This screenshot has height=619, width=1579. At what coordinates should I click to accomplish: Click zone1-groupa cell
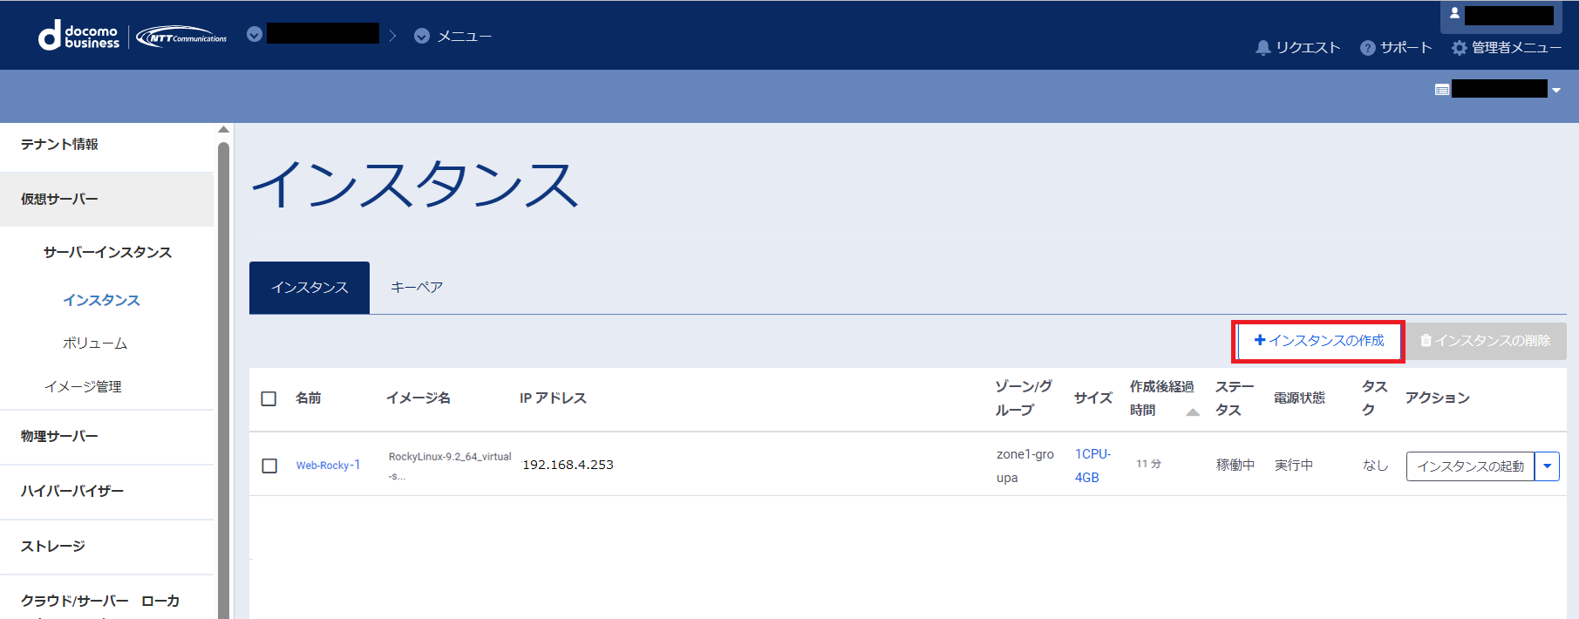[1025, 466]
